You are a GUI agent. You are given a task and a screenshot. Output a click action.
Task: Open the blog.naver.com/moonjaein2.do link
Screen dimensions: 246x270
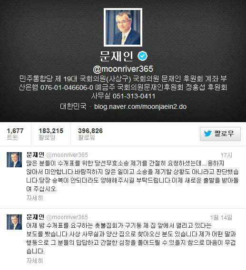click(x=140, y=106)
